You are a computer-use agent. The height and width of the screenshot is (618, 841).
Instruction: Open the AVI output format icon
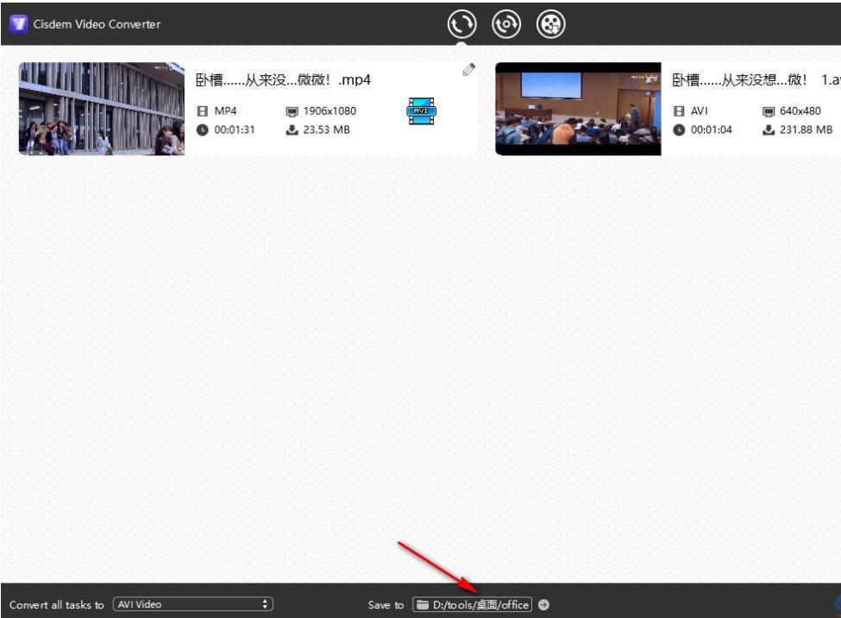pos(422,111)
